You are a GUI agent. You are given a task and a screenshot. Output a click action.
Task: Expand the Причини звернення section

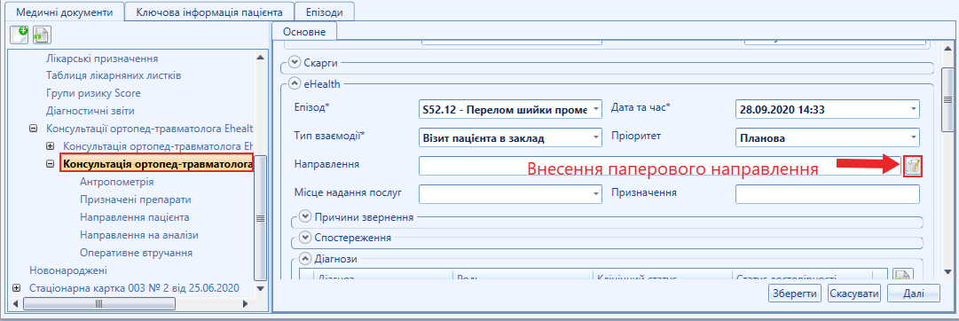pyautogui.click(x=305, y=217)
